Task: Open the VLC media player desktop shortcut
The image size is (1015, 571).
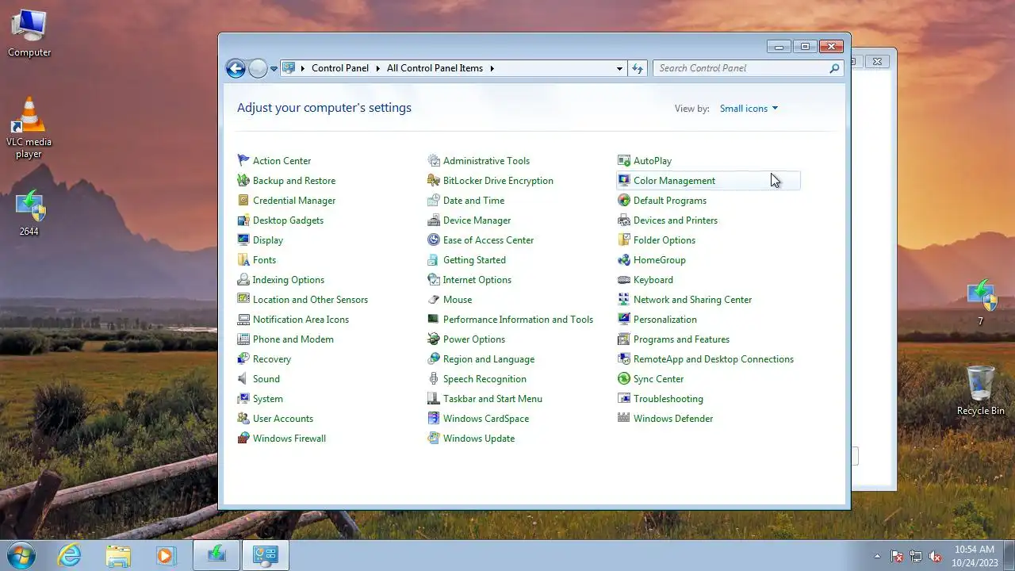Action: [x=29, y=128]
